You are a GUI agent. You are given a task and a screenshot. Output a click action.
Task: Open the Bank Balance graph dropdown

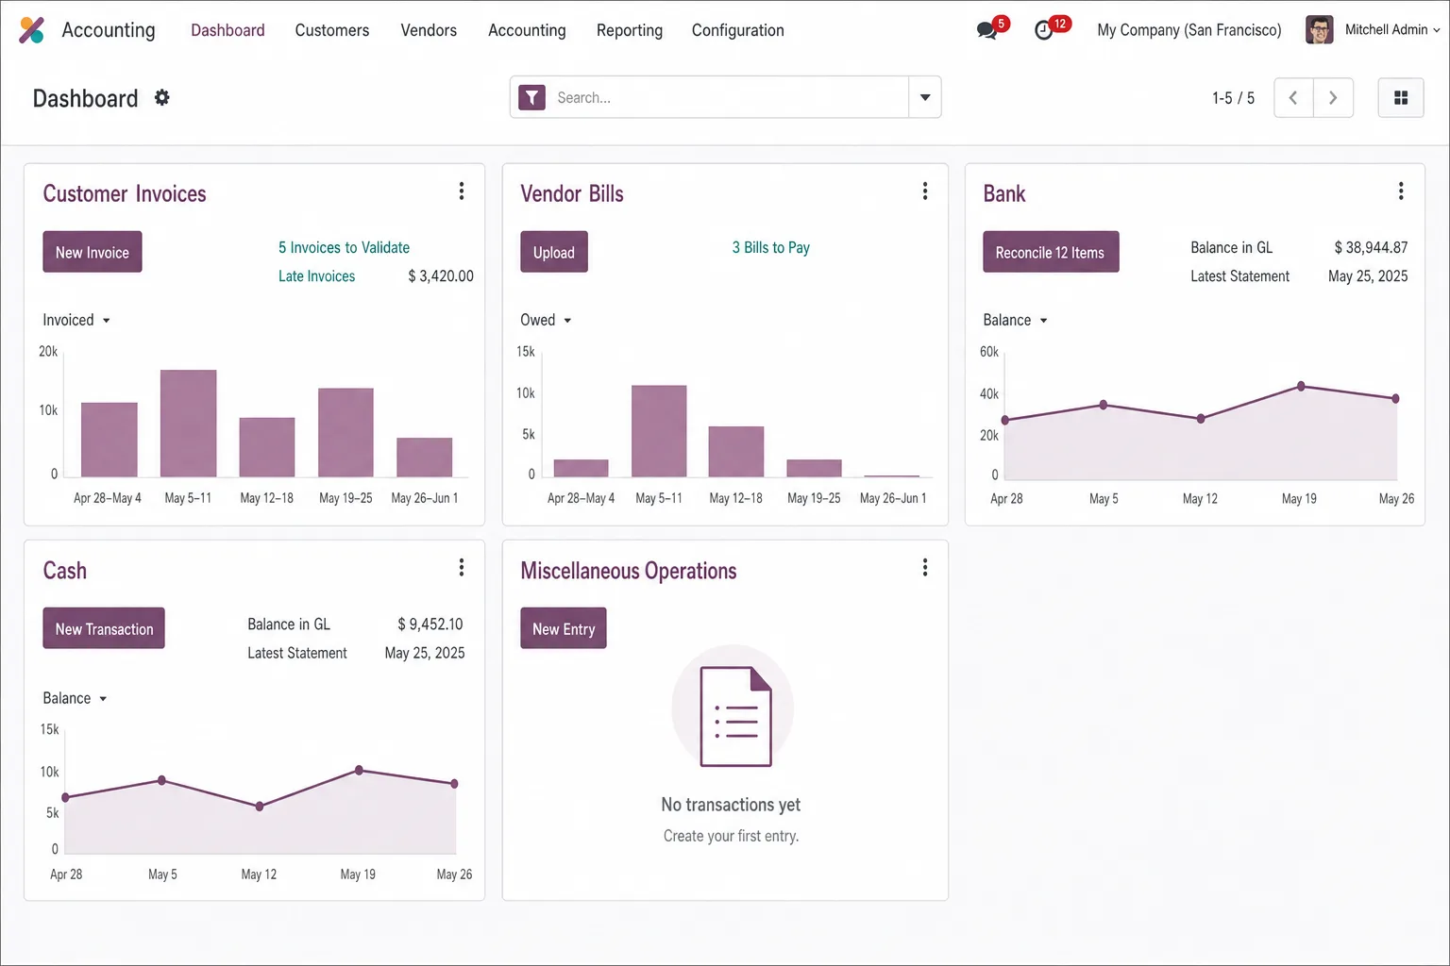tap(1015, 320)
